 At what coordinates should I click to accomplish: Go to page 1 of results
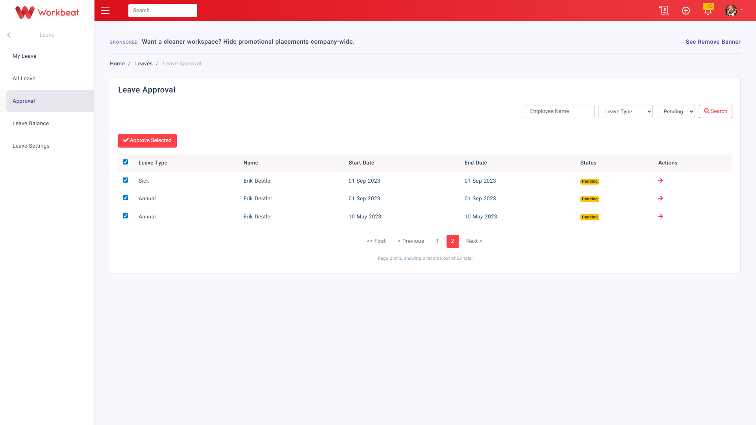pyautogui.click(x=437, y=241)
